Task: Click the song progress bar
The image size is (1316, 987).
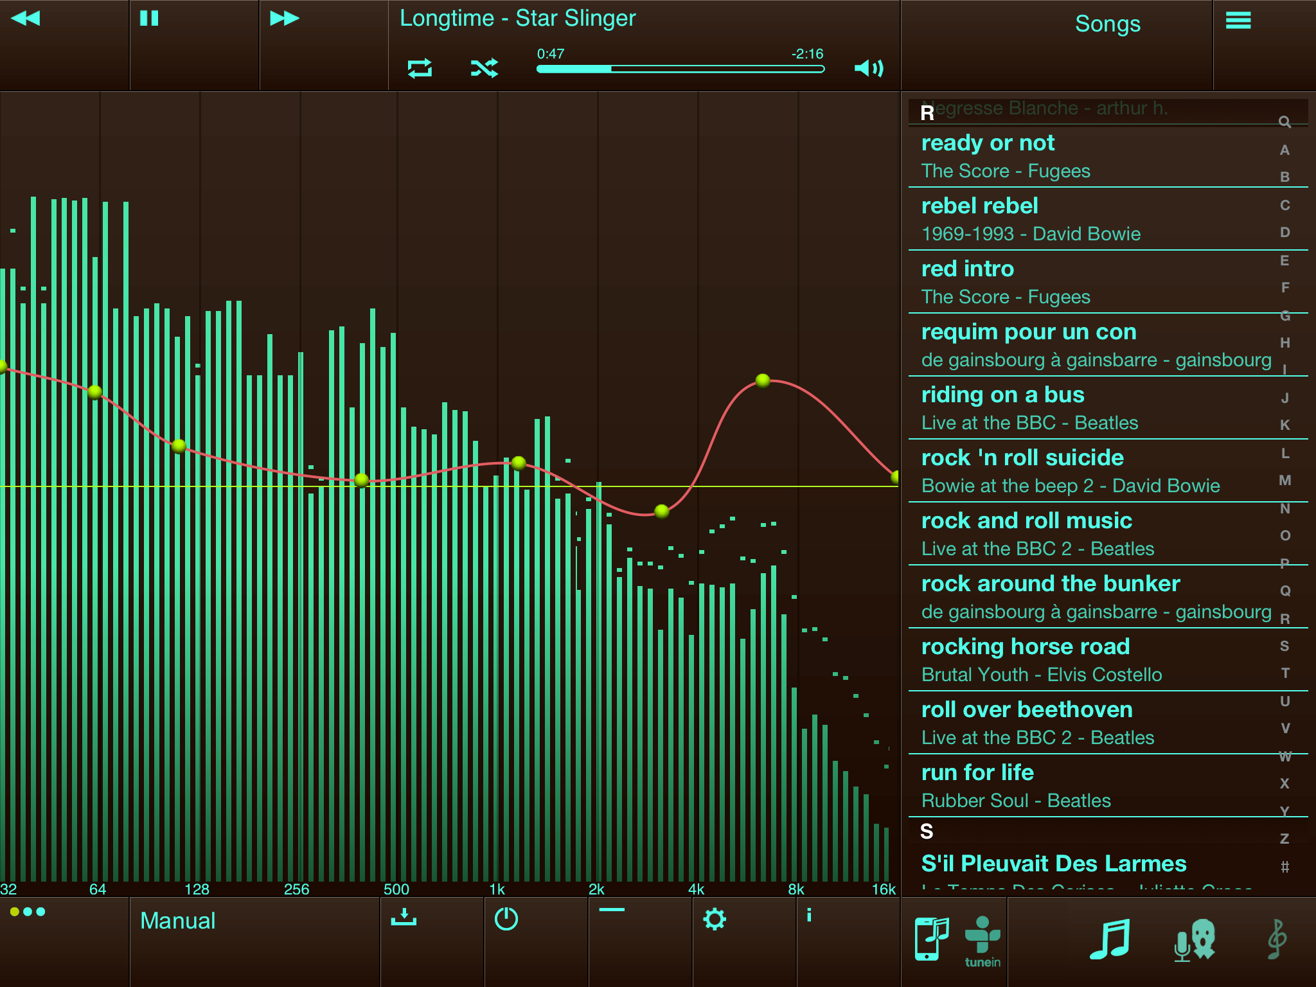Action: click(x=680, y=69)
